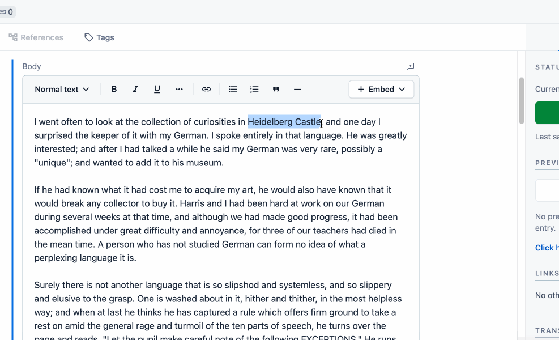
Task: Click the text "perplexing language it is."
Action: pyautogui.click(x=85, y=258)
